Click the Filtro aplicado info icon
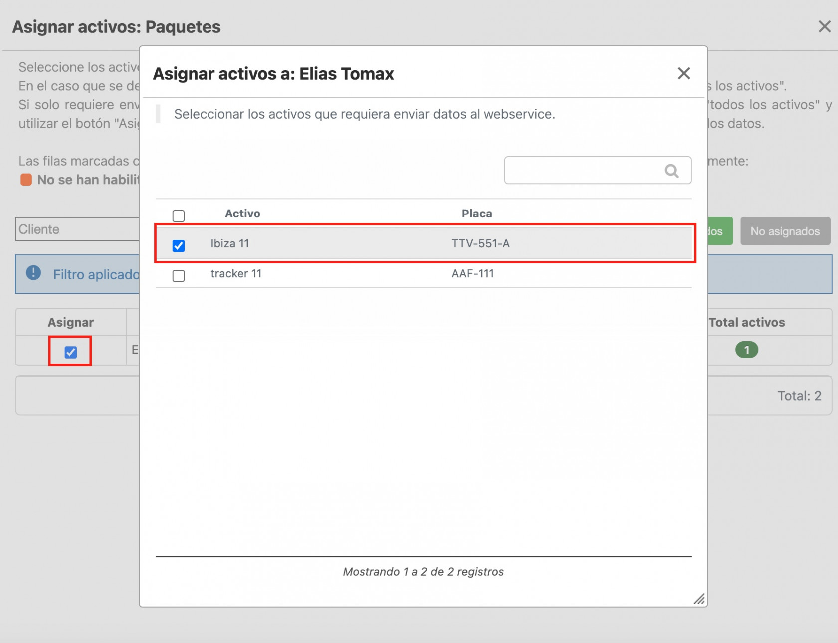The height and width of the screenshot is (643, 838). [x=33, y=273]
